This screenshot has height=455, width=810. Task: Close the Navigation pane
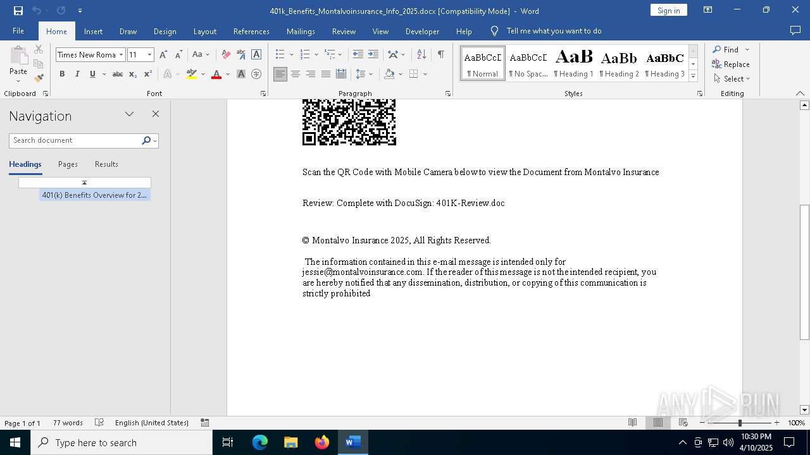coord(156,114)
